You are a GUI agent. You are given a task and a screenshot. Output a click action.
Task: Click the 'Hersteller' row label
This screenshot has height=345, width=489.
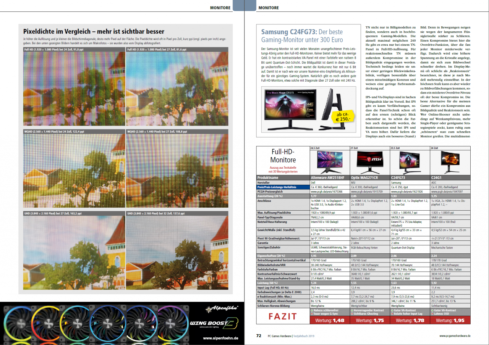click(283, 183)
